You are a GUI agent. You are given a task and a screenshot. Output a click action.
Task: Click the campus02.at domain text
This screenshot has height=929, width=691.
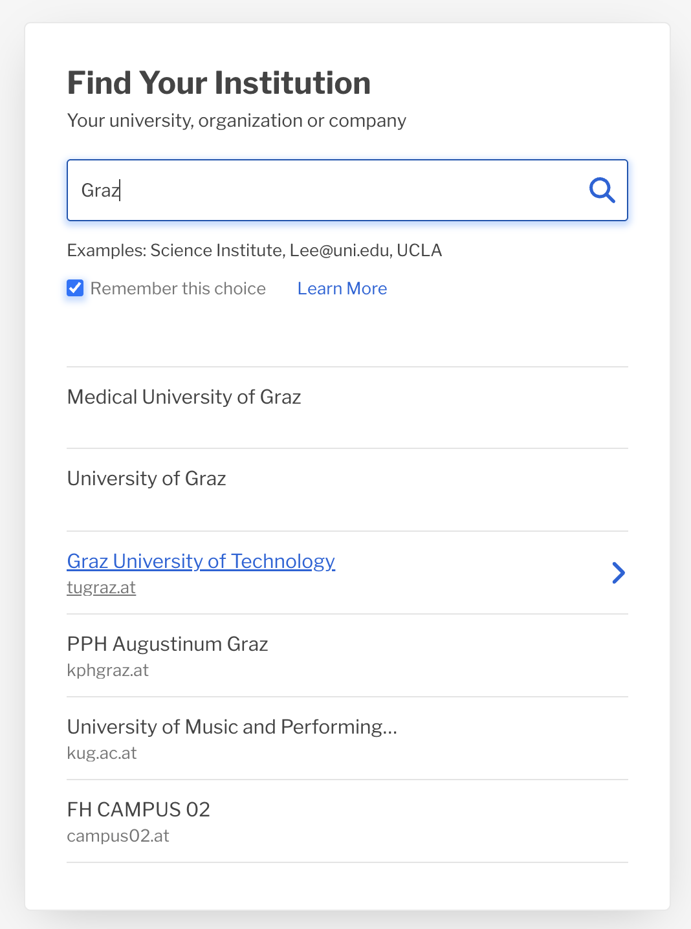(118, 836)
